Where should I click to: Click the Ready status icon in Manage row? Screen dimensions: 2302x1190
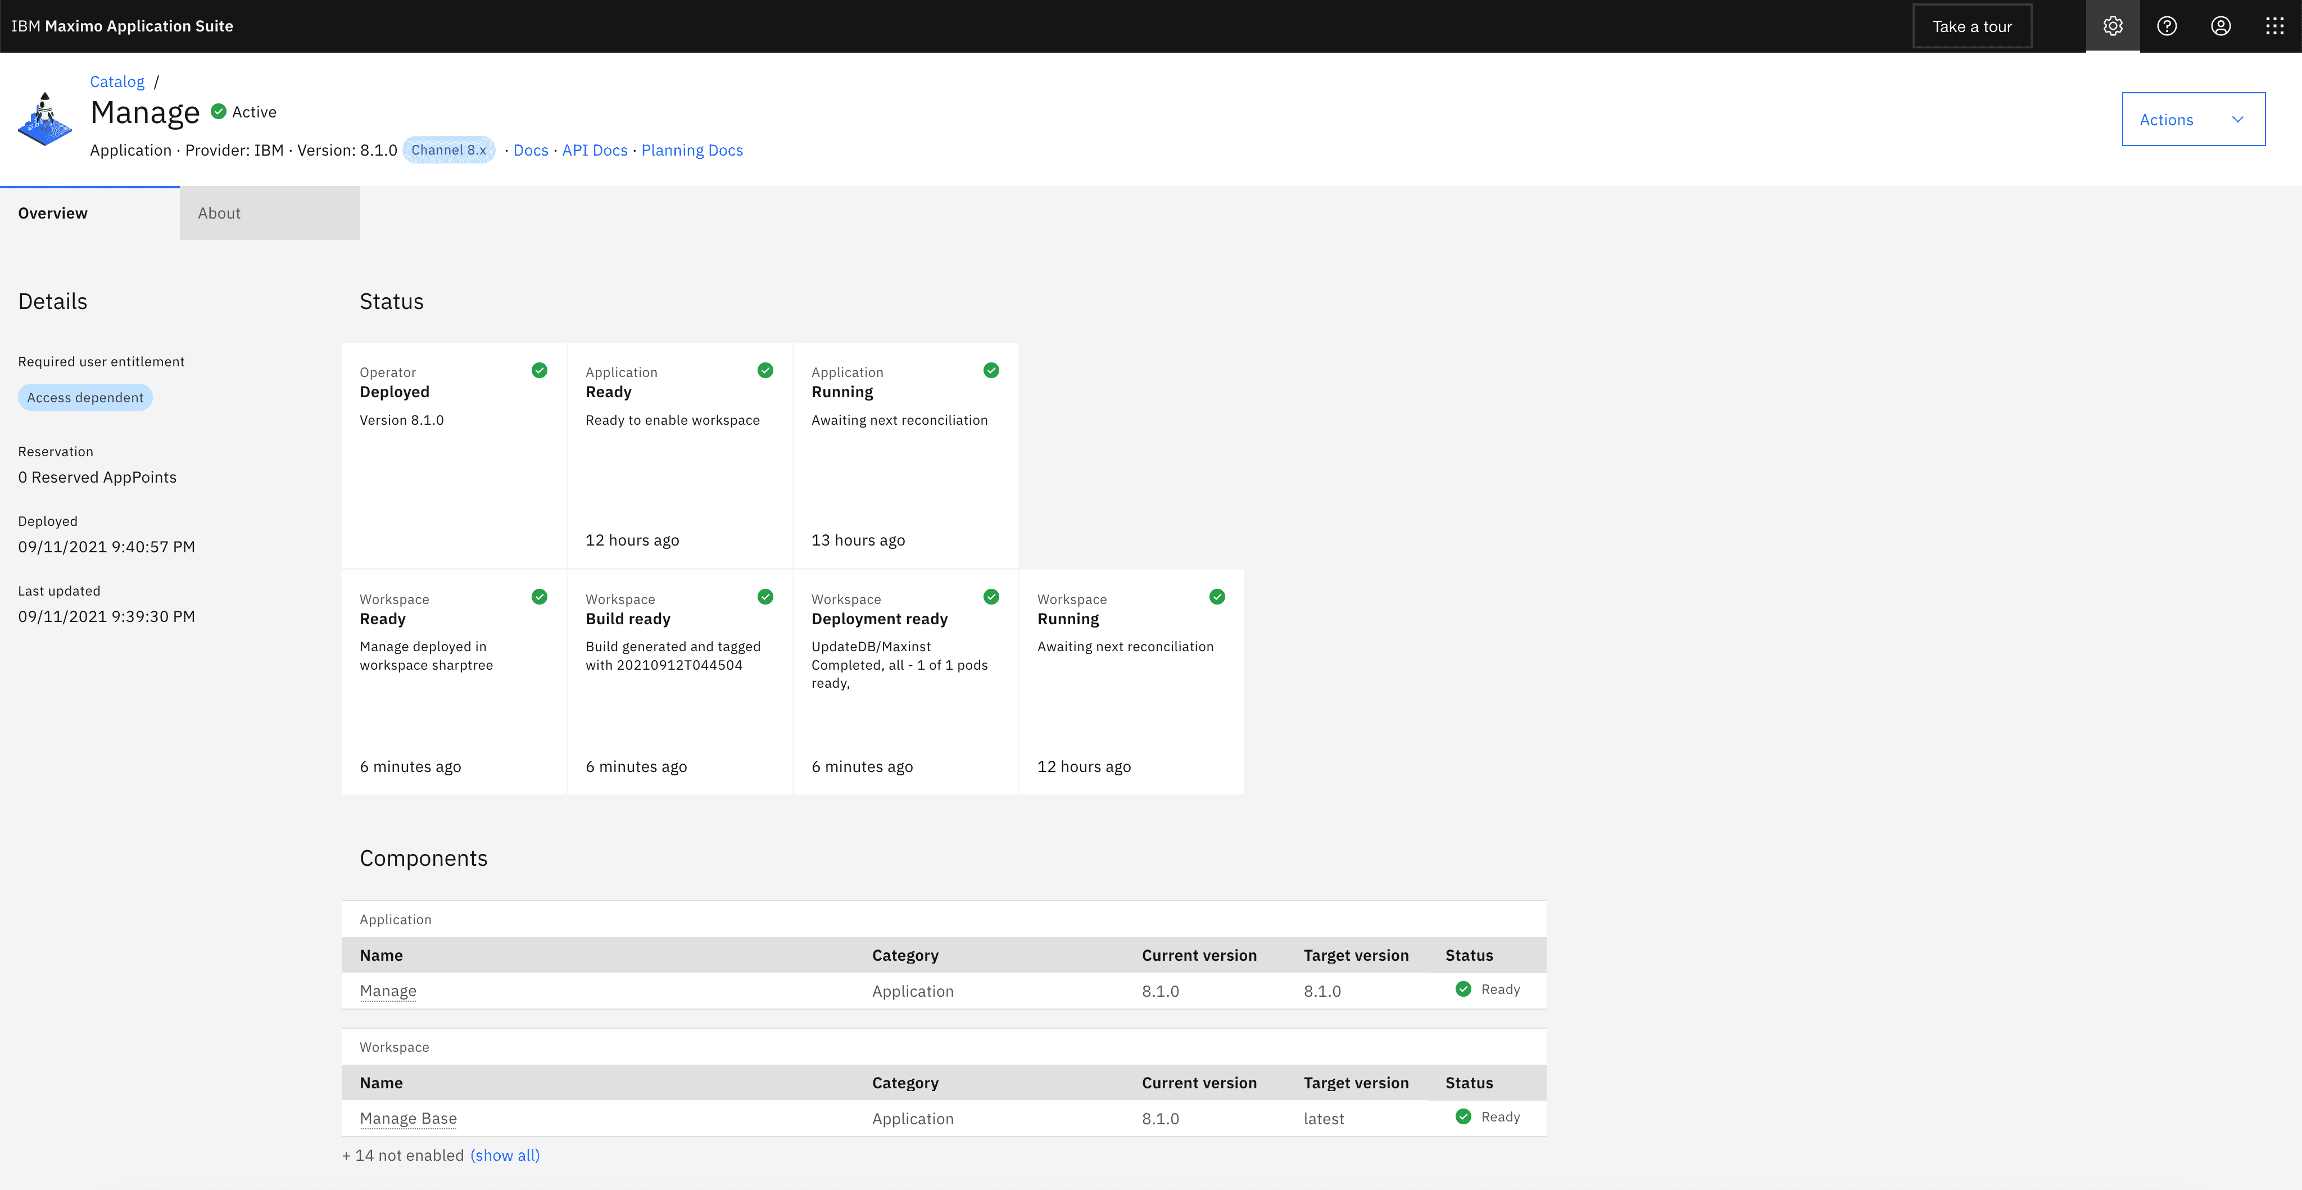pos(1463,989)
